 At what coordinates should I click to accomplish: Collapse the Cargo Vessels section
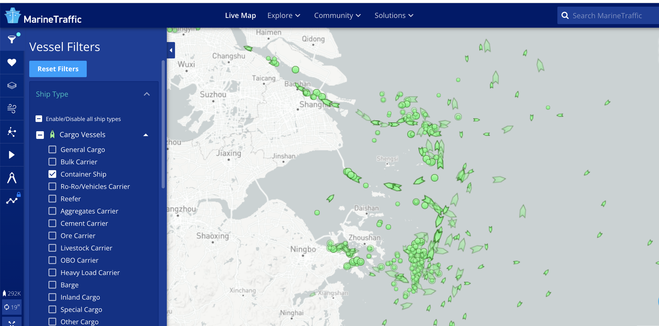point(146,134)
